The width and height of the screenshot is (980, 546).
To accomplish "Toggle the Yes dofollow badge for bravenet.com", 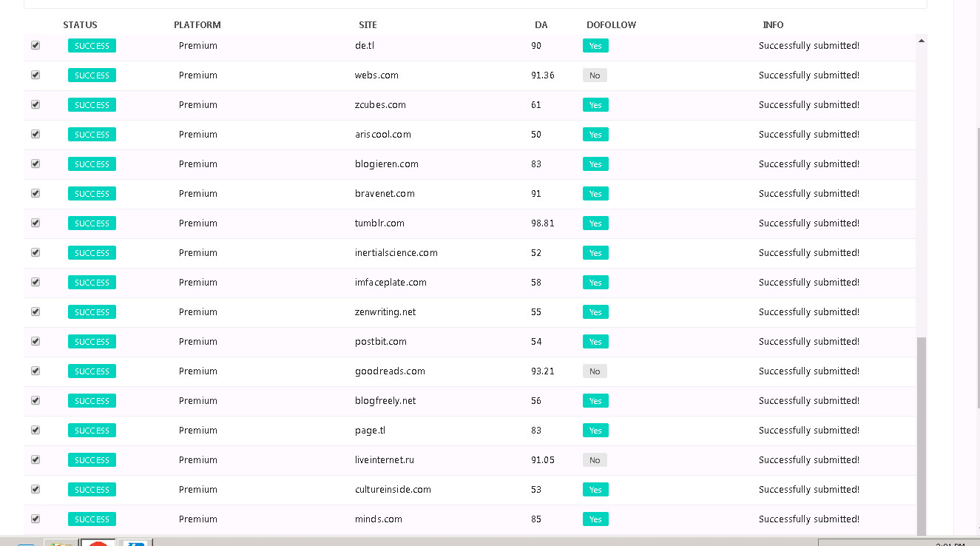I will tap(595, 193).
